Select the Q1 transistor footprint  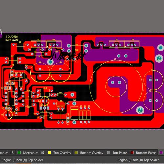tap(38, 44)
